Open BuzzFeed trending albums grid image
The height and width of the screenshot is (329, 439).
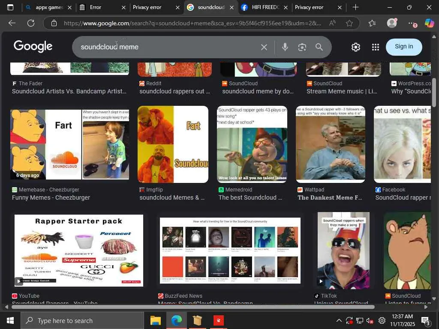click(230, 251)
